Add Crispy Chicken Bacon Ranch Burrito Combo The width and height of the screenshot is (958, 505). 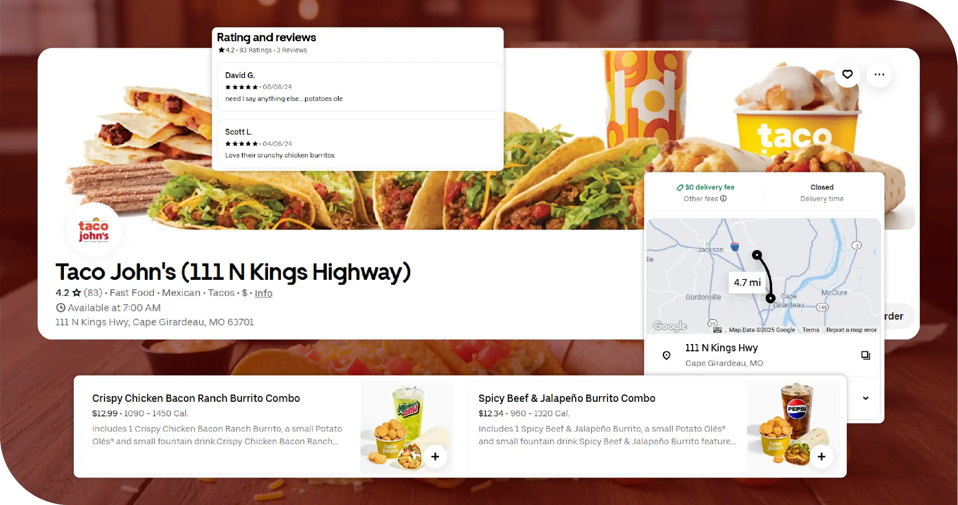pyautogui.click(x=435, y=456)
